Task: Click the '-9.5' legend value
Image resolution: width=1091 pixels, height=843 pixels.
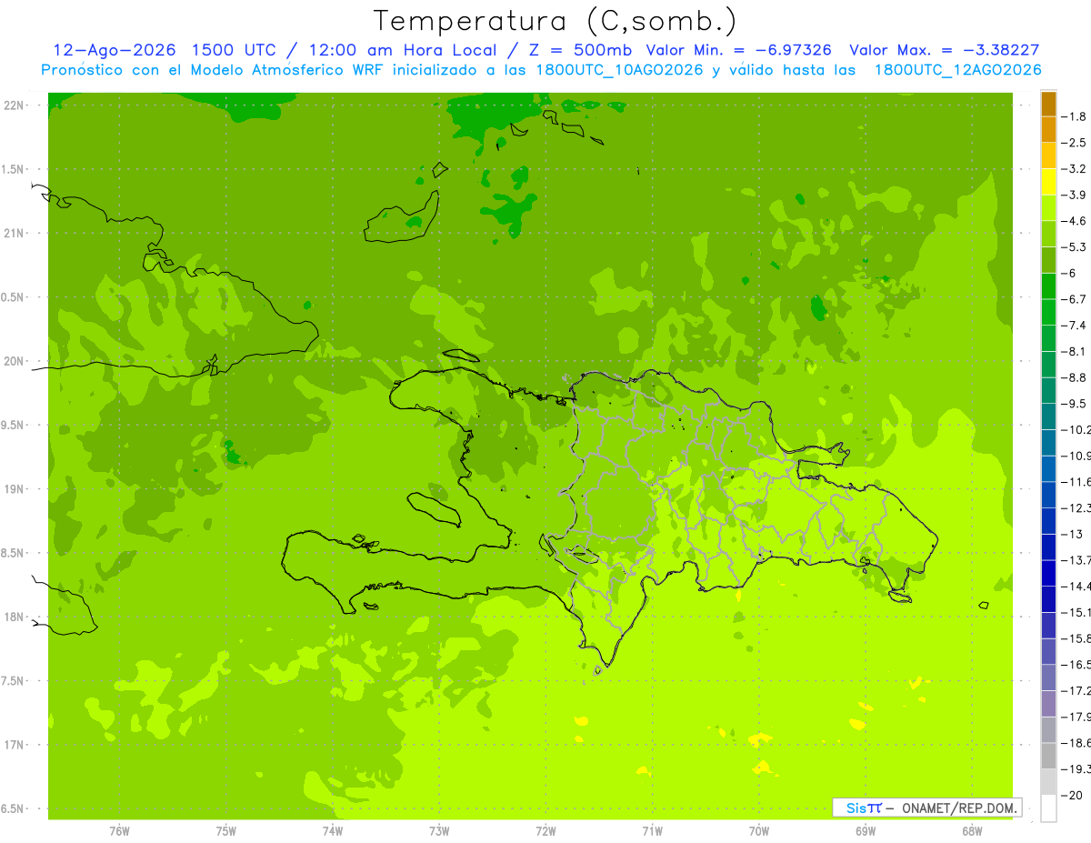Action: (1076, 403)
